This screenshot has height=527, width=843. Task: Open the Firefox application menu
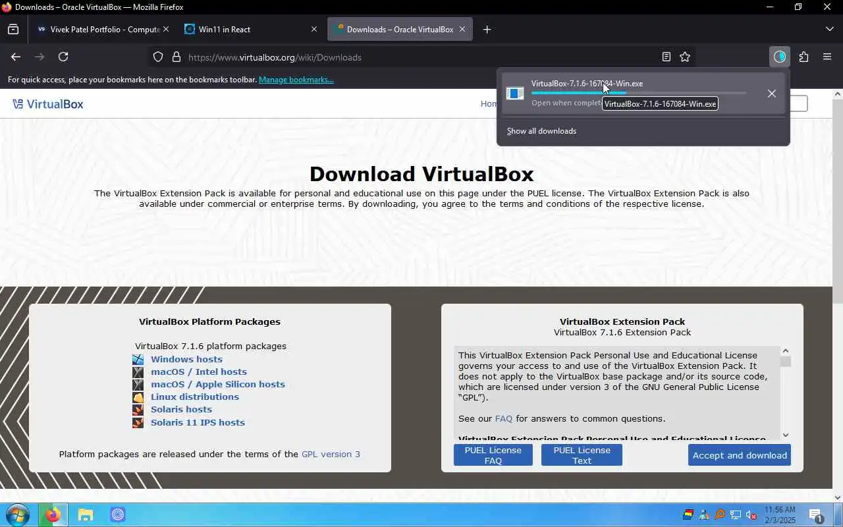coord(827,57)
